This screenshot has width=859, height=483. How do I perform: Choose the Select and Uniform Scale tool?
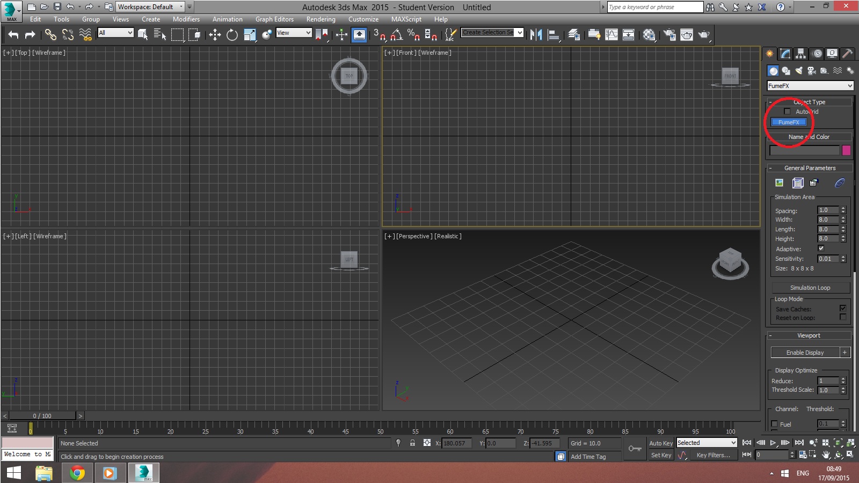(250, 35)
